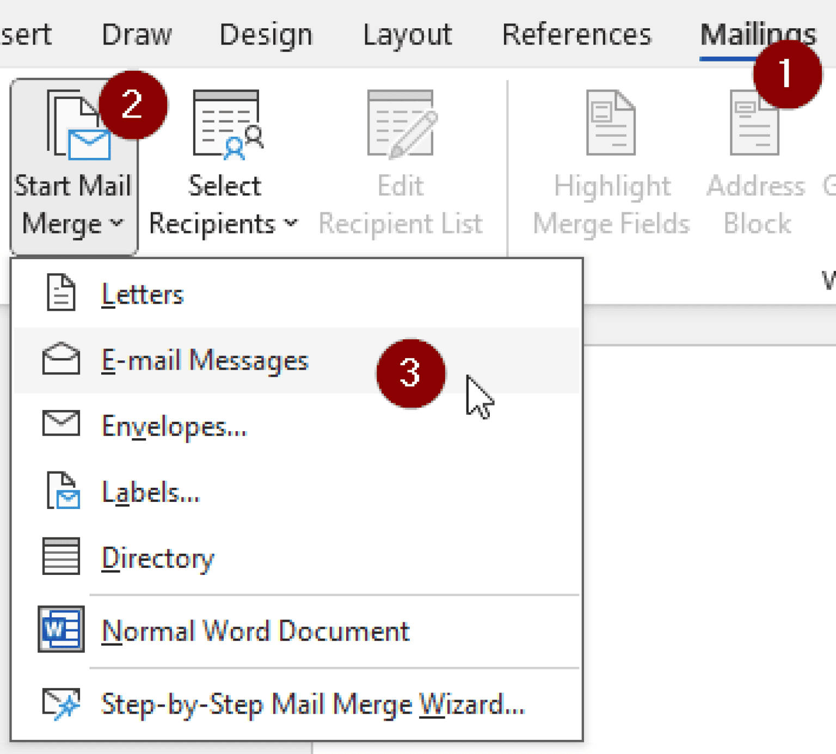Click the Directory list icon
Image resolution: width=836 pixels, height=754 pixels.
(x=60, y=556)
